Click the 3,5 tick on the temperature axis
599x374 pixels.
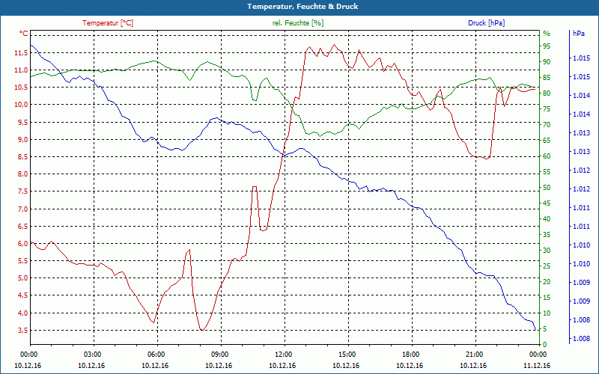(x=22, y=330)
